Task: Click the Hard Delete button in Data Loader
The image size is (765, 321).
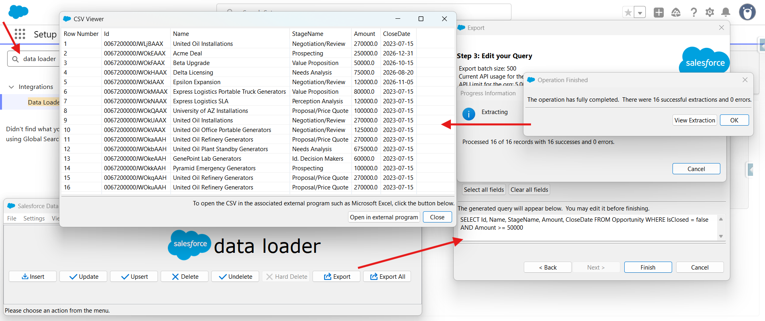Action: click(286, 277)
